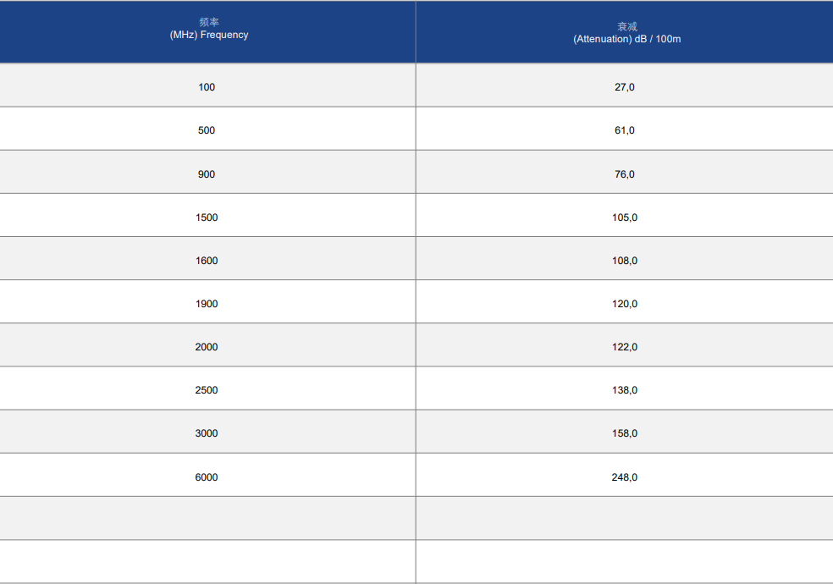Click the 61,0 attenuation cell
The image size is (833, 584).
pyautogui.click(x=624, y=130)
